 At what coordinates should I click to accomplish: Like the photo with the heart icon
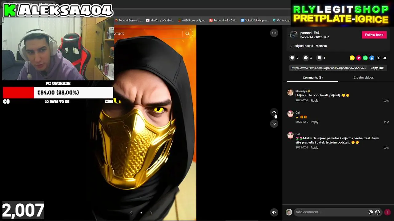pyautogui.click(x=292, y=58)
